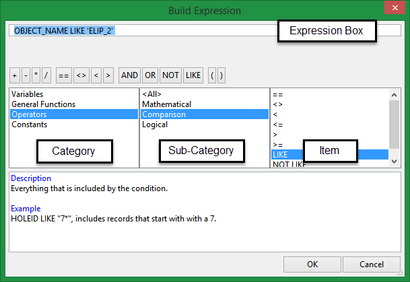Pick Mathematical in the Sub-Category list
The image size is (410, 282).
(x=166, y=104)
